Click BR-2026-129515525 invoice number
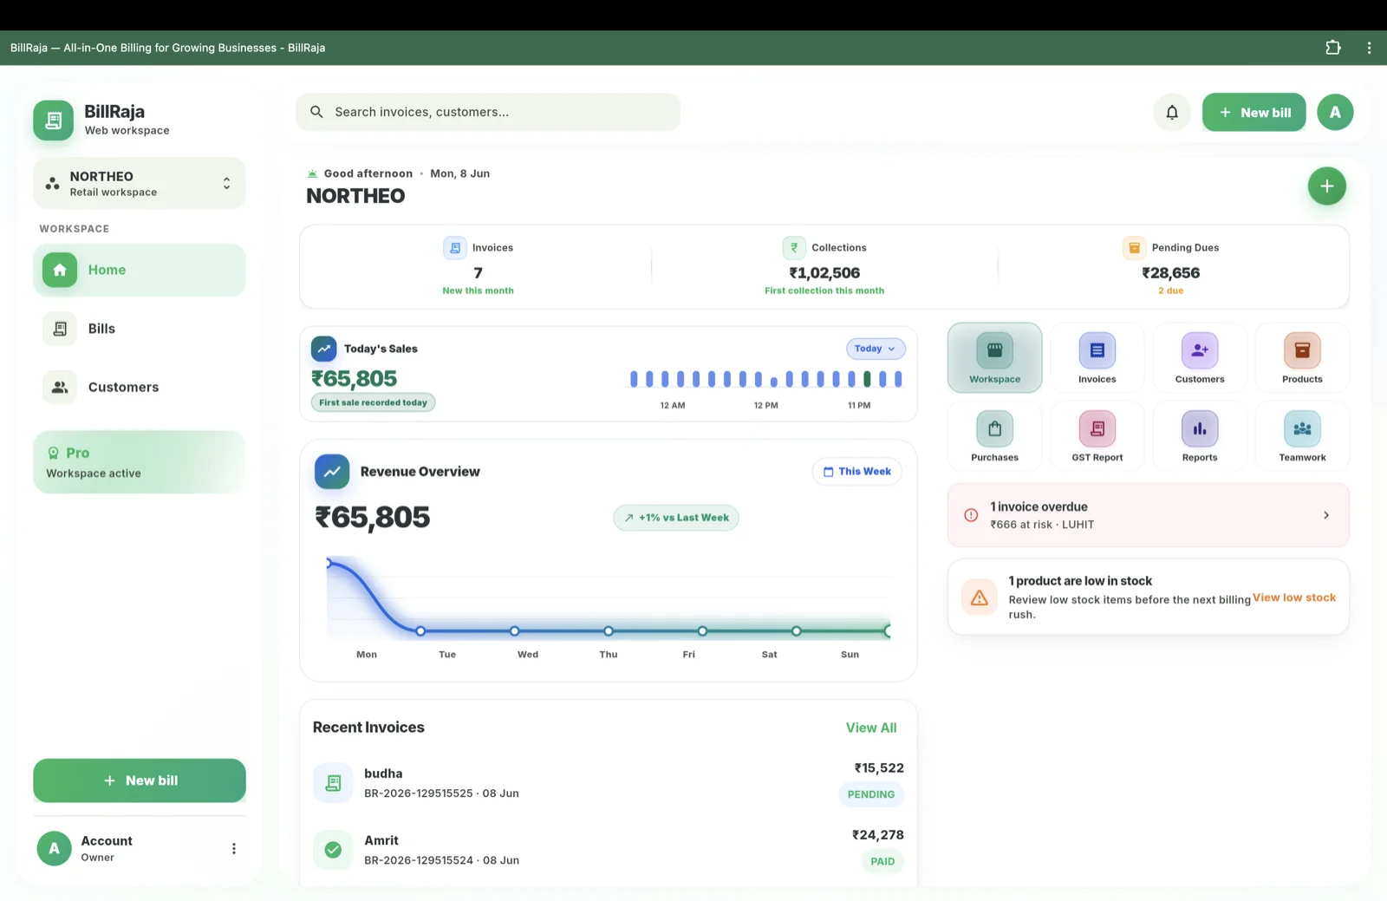 click(x=419, y=793)
